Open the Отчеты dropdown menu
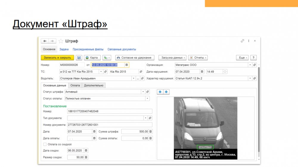298x167 pixels. pyautogui.click(x=198, y=58)
